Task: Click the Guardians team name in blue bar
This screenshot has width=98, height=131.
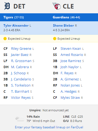Action: tap(61, 17)
